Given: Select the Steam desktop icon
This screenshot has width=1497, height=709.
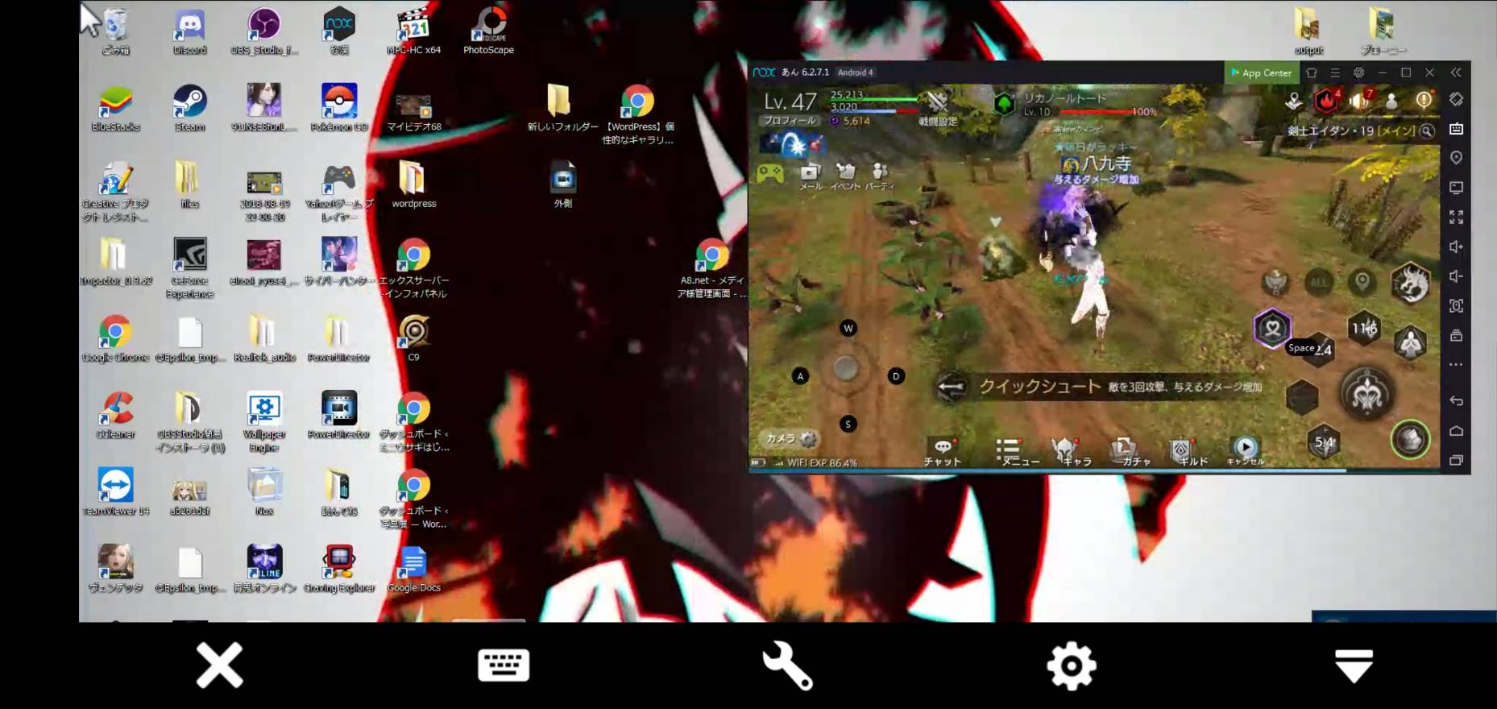Looking at the screenshot, I should click(190, 109).
